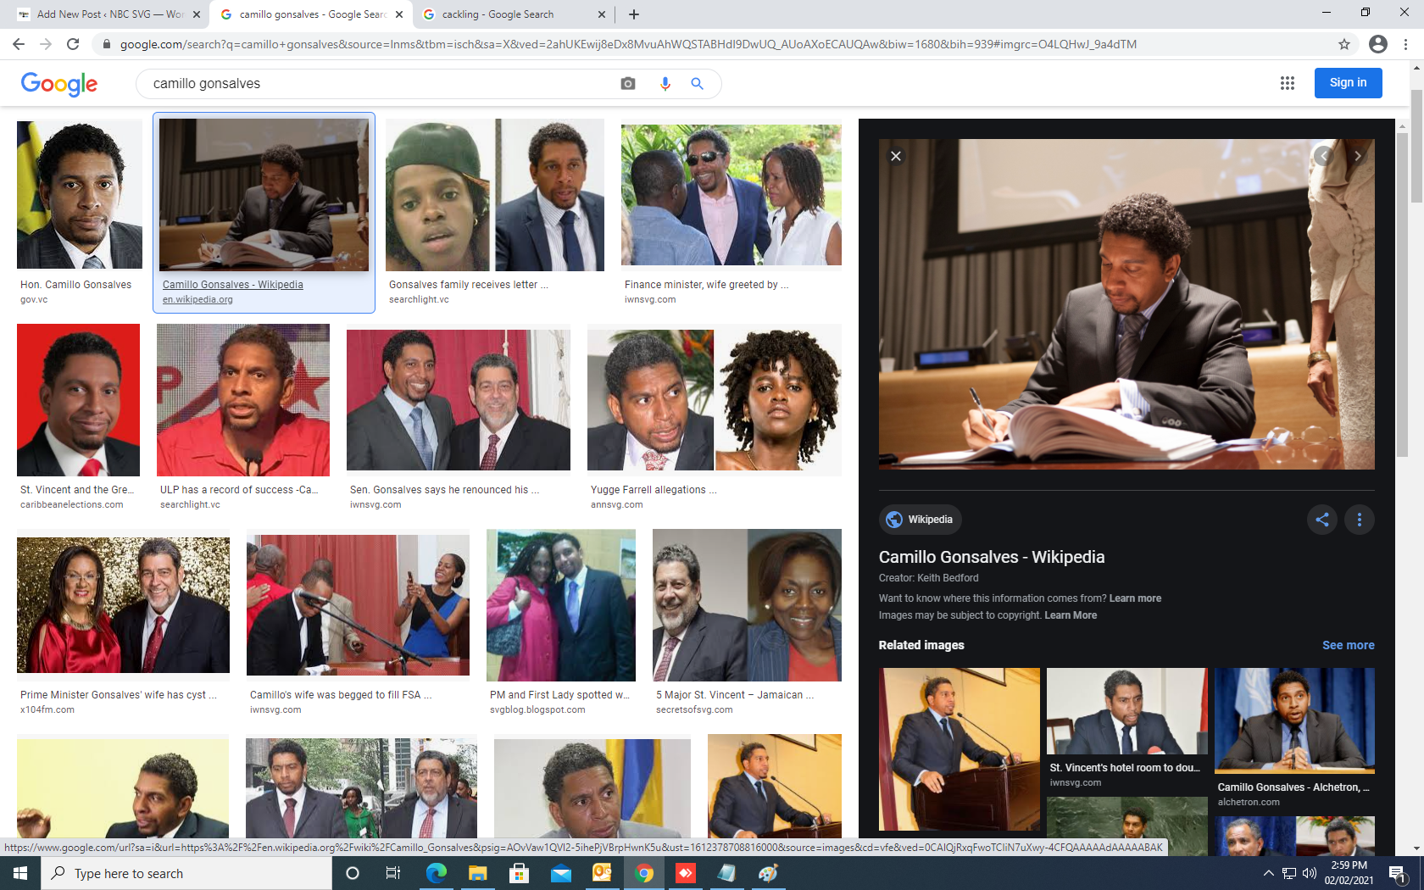Select the 'Hon. Camillo Gonsalves' gov.vc thumbnail
Image resolution: width=1424 pixels, height=890 pixels.
coord(80,195)
